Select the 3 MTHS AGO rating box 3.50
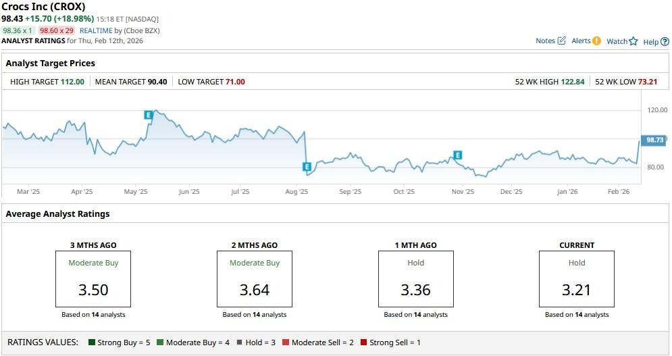 coord(93,279)
